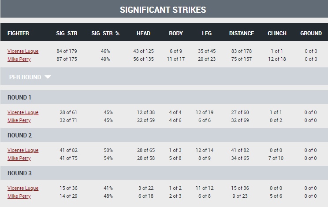
Task: Select the GROUND column header
Action: [311, 33]
